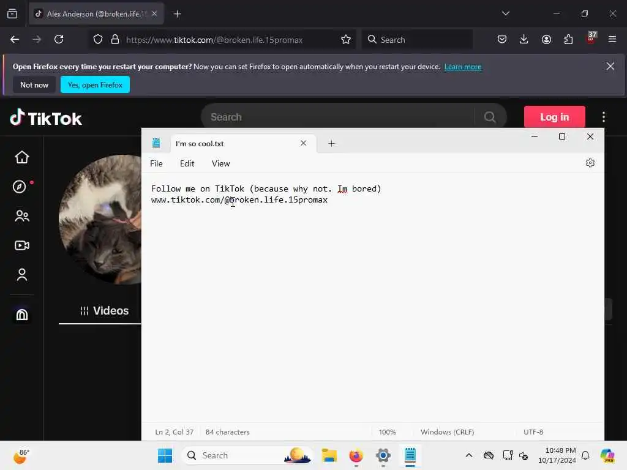
Task: Click UTF-8 encoding status
Action: click(533, 432)
